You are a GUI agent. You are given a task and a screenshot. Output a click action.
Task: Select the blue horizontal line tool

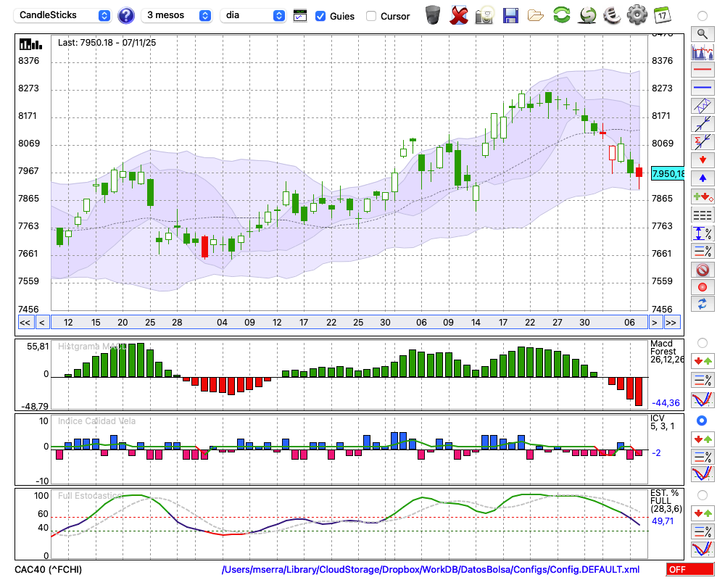(702, 88)
